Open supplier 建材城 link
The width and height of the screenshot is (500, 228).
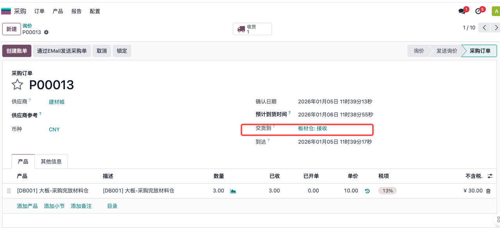(57, 102)
